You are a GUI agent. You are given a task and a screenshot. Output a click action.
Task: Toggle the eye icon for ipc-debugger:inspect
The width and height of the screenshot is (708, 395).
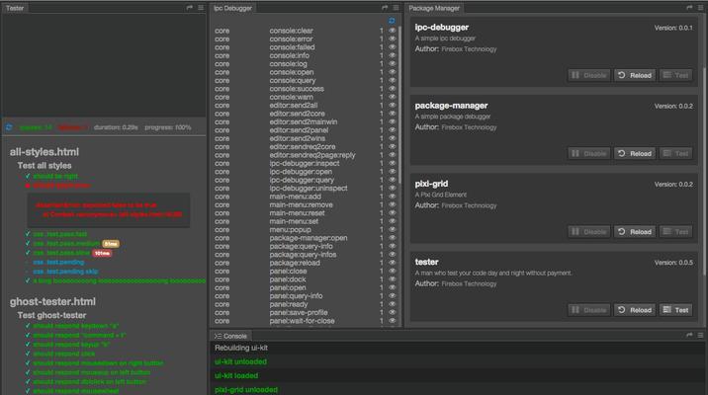point(392,163)
